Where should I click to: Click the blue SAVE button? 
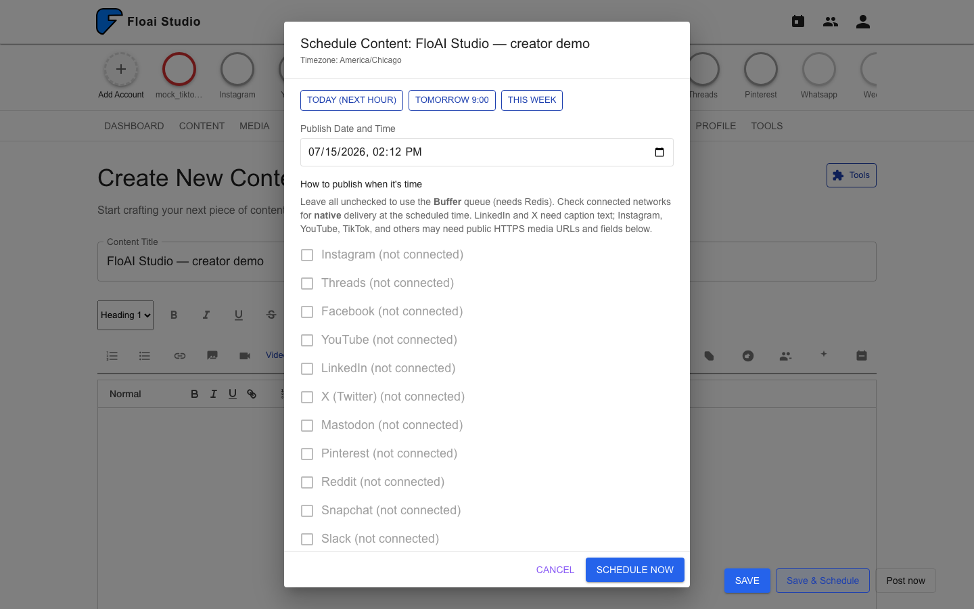point(747,581)
